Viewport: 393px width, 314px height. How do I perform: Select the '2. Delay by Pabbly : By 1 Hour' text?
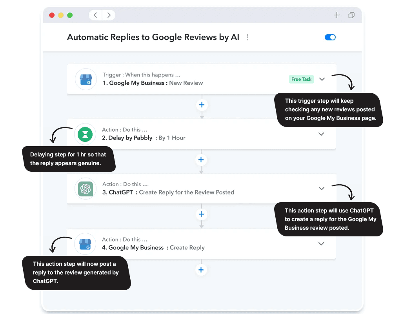(x=144, y=138)
